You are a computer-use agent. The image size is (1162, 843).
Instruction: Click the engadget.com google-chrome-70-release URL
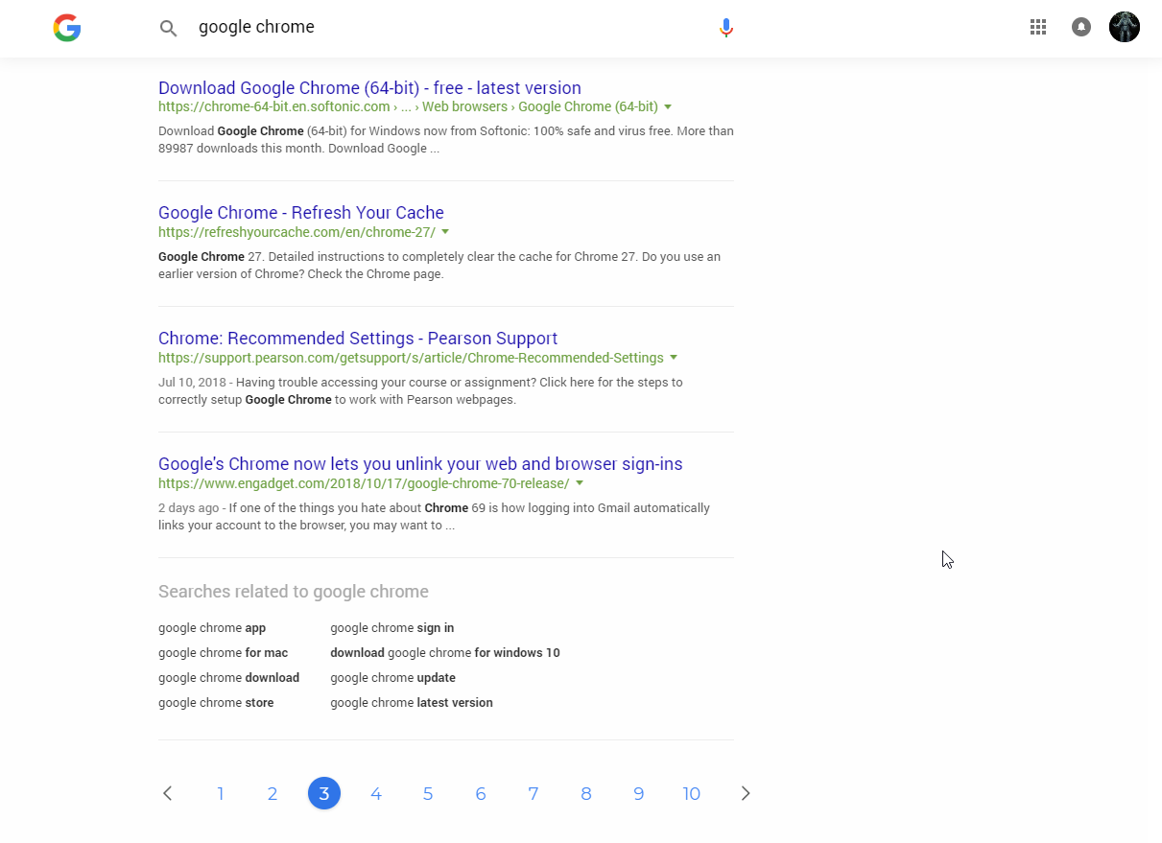364,483
